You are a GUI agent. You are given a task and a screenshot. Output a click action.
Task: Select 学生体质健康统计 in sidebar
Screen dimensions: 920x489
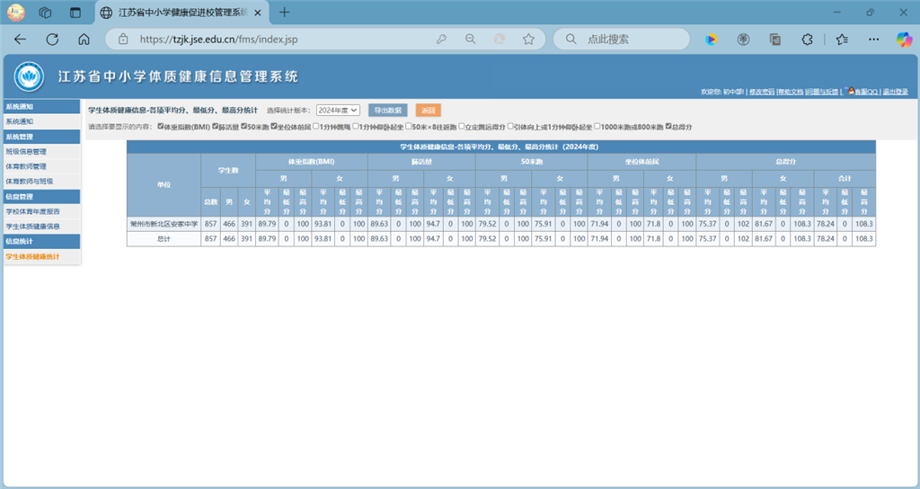coord(42,256)
